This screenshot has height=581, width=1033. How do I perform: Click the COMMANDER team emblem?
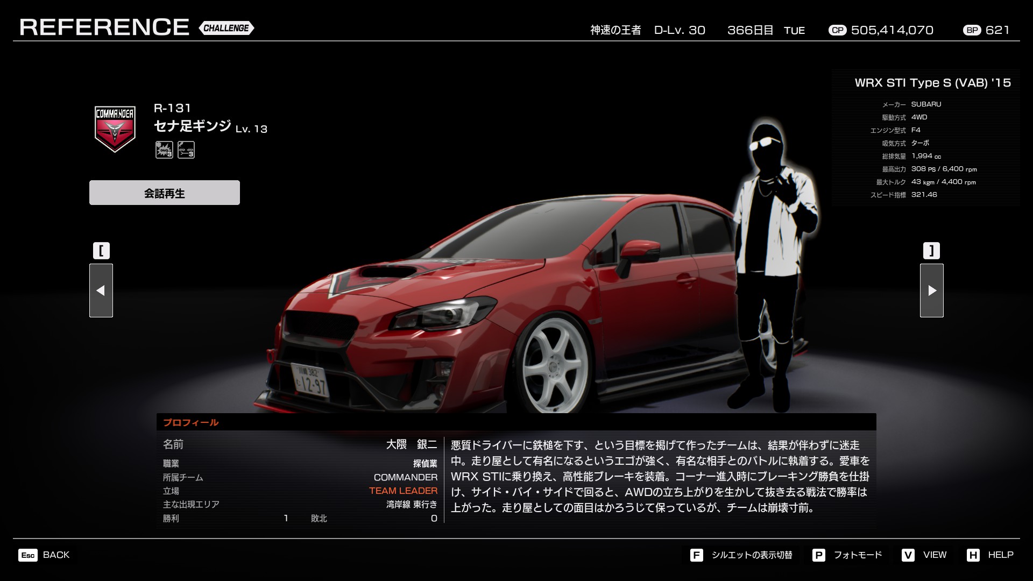tap(115, 128)
